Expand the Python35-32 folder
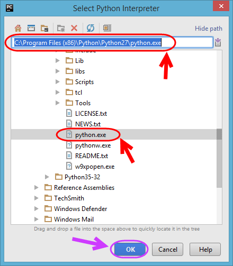The height and width of the screenshot is (266, 233). pos(47,177)
